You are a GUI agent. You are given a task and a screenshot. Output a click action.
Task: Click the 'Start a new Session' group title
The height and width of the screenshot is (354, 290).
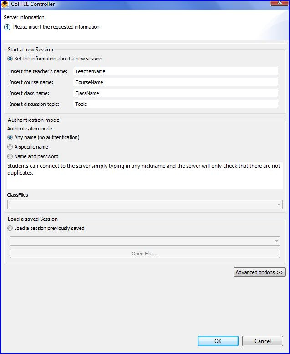31,50
